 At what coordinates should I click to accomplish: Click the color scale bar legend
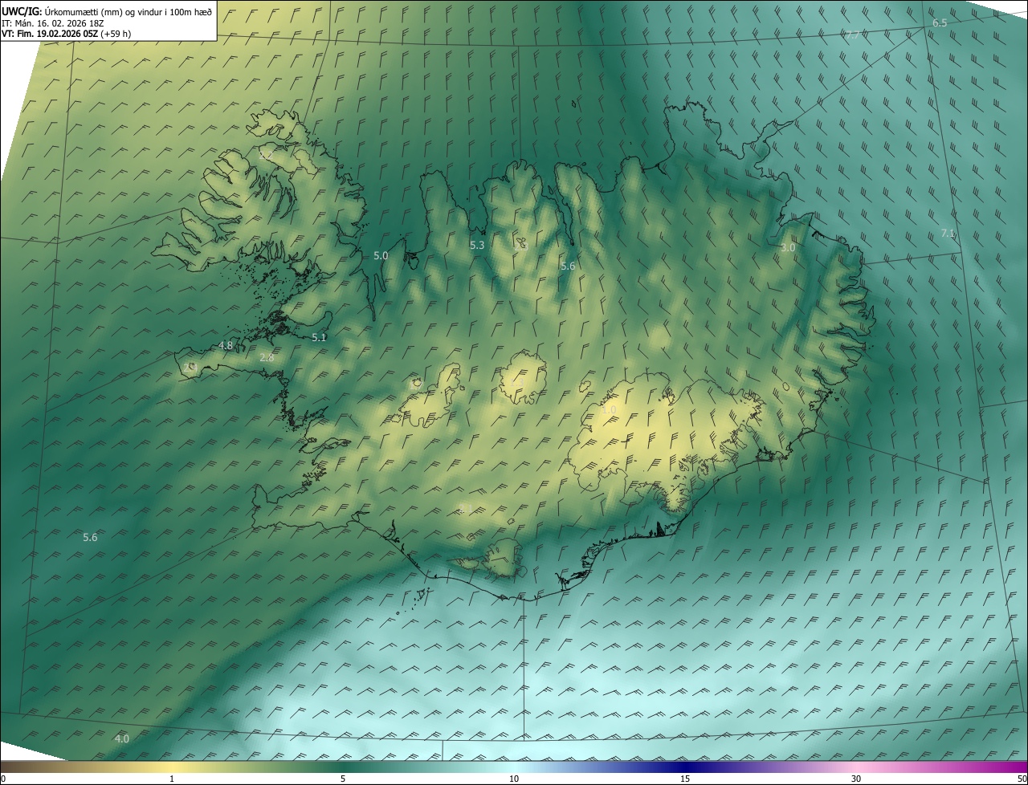(x=514, y=767)
